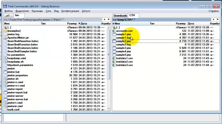Select the sample5.jmx file icon

click(114, 55)
